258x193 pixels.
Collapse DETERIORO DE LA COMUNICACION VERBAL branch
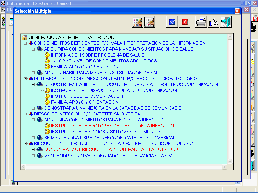[25, 78]
